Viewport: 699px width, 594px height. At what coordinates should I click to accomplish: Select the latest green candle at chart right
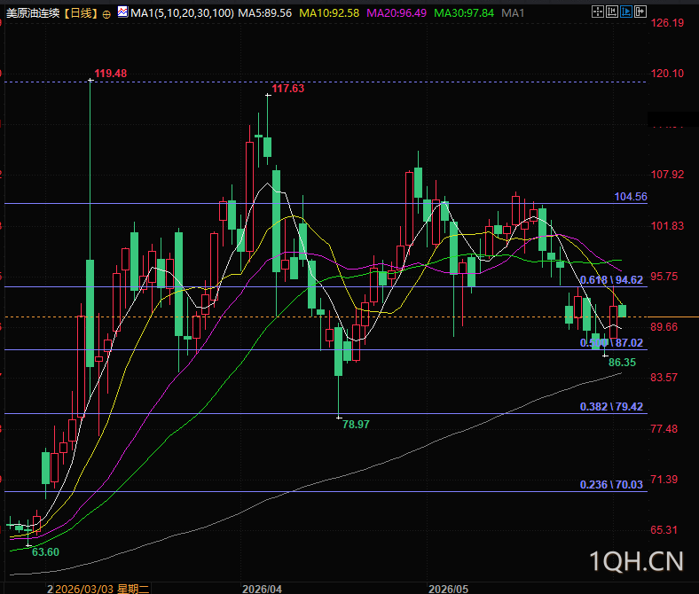(623, 311)
